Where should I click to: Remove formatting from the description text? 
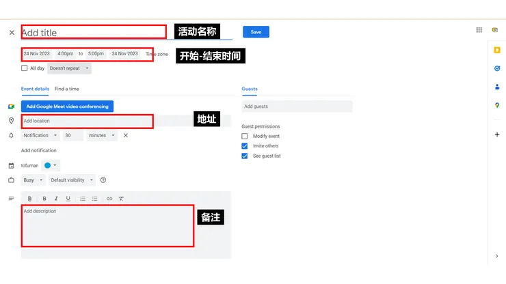[121, 199]
